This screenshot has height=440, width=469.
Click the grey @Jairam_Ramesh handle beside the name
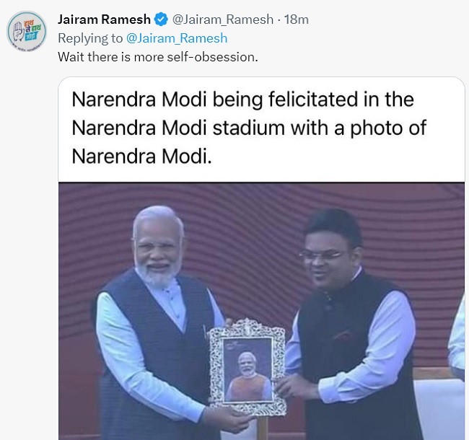222,19
